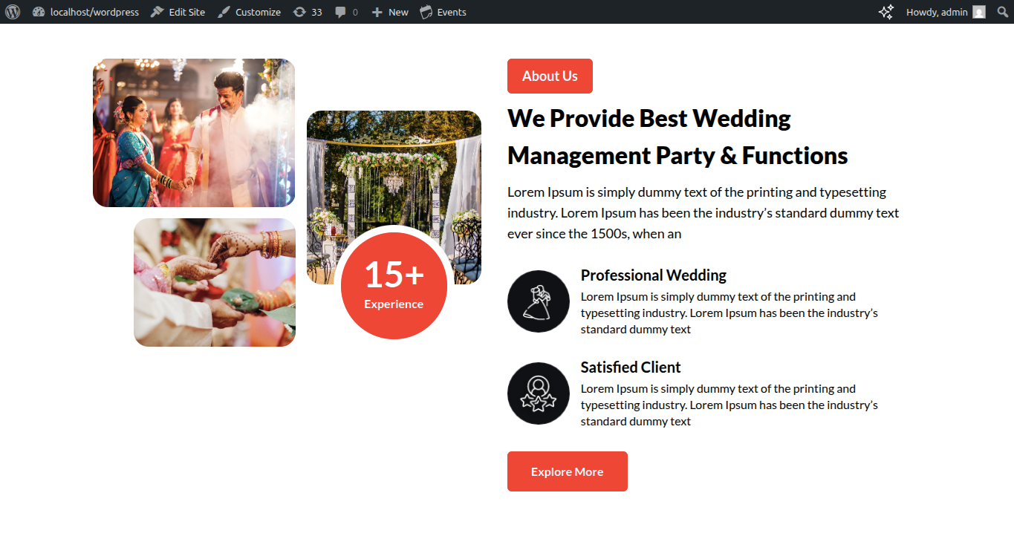The image size is (1014, 536).
Task: Click the Professional Wedding couple icon
Action: 539,301
